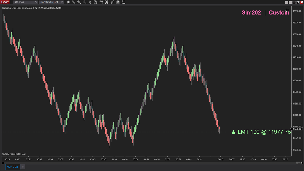Image resolution: width=304 pixels, height=171 pixels.
Task: Click the plus button to add a tab
Action: (x=23, y=167)
